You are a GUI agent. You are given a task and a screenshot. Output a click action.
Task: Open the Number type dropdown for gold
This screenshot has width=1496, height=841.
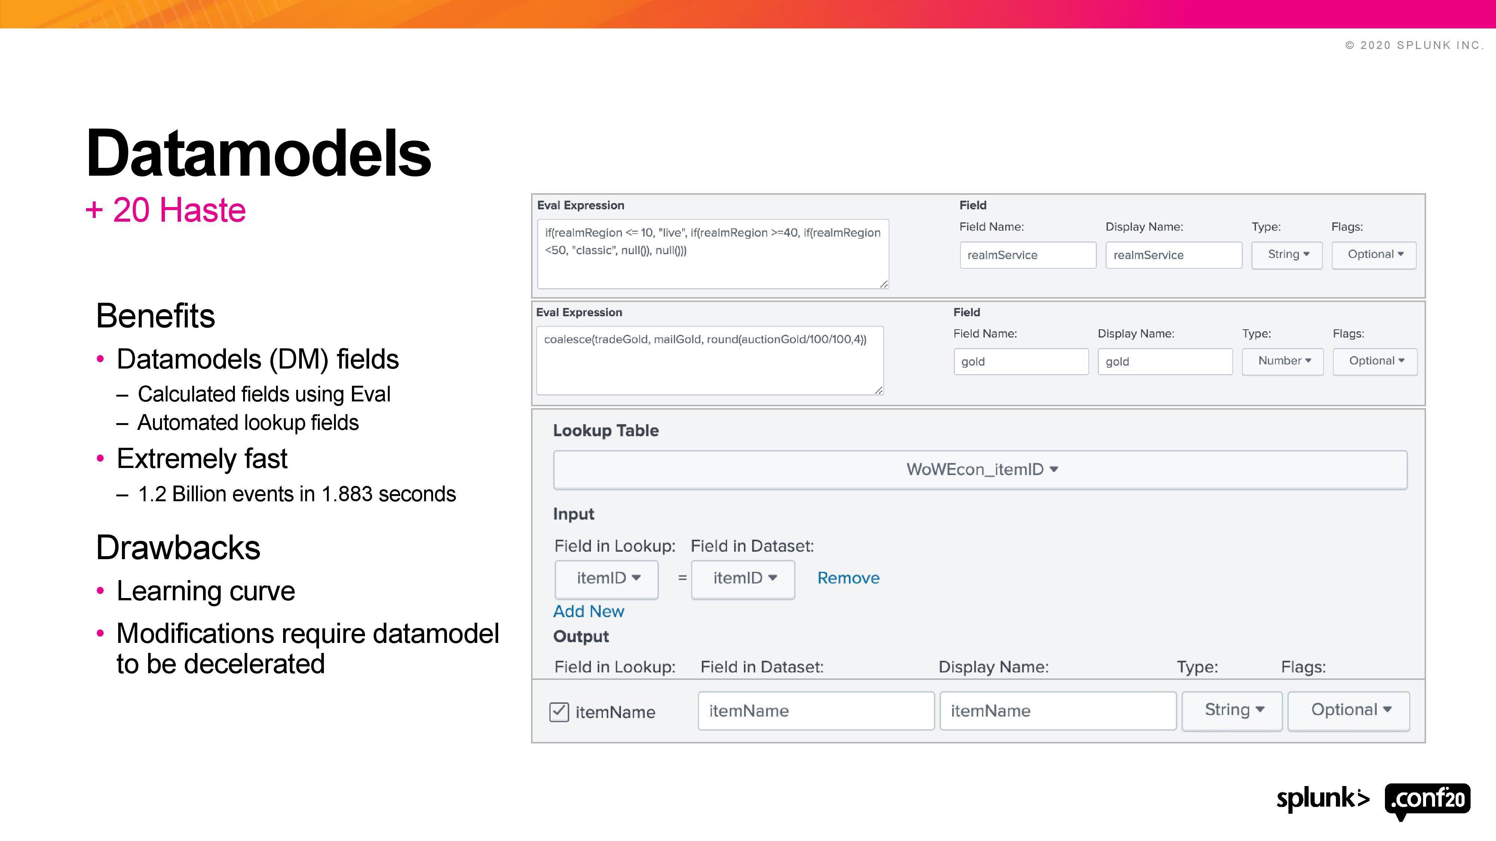(x=1283, y=361)
